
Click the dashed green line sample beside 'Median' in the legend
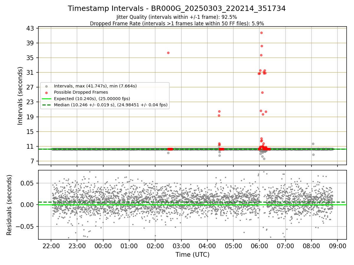click(x=46, y=105)
